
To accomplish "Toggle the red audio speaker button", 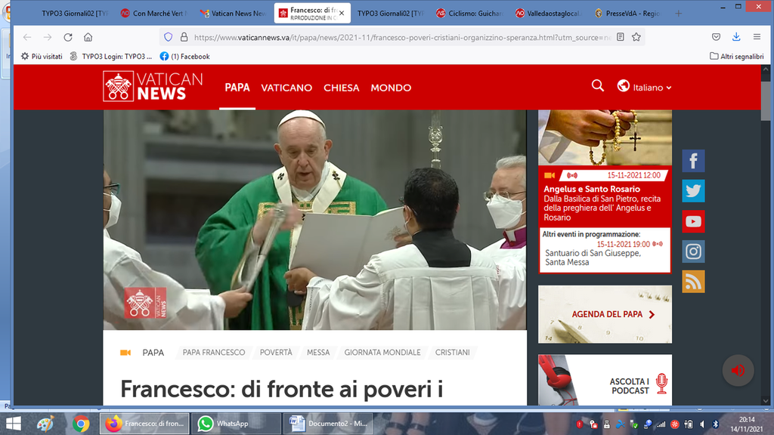I will pyautogui.click(x=738, y=370).
